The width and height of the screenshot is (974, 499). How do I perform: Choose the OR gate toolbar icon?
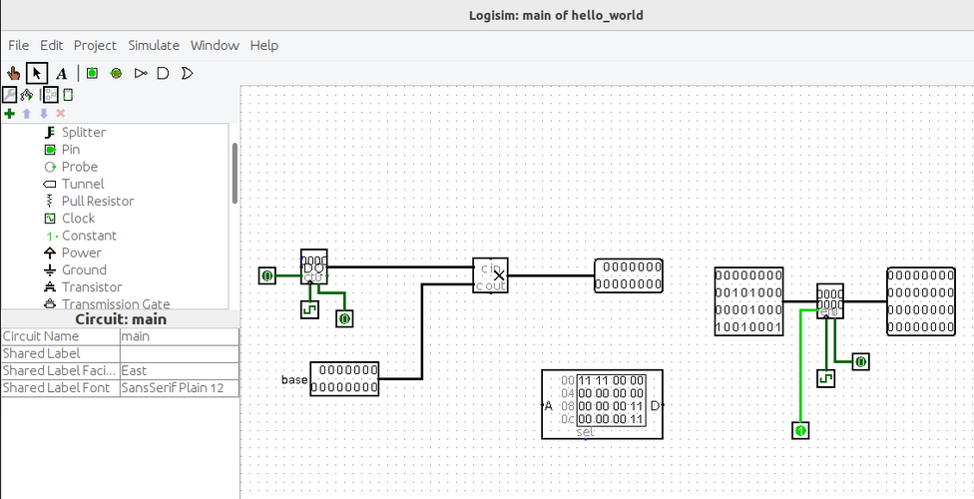coord(186,73)
